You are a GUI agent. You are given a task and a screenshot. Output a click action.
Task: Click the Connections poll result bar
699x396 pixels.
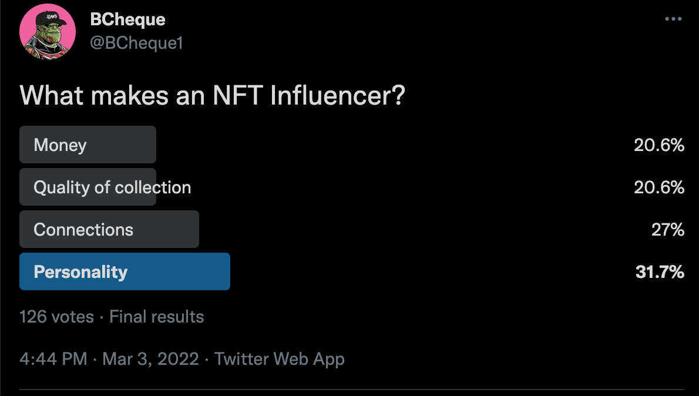(x=109, y=229)
